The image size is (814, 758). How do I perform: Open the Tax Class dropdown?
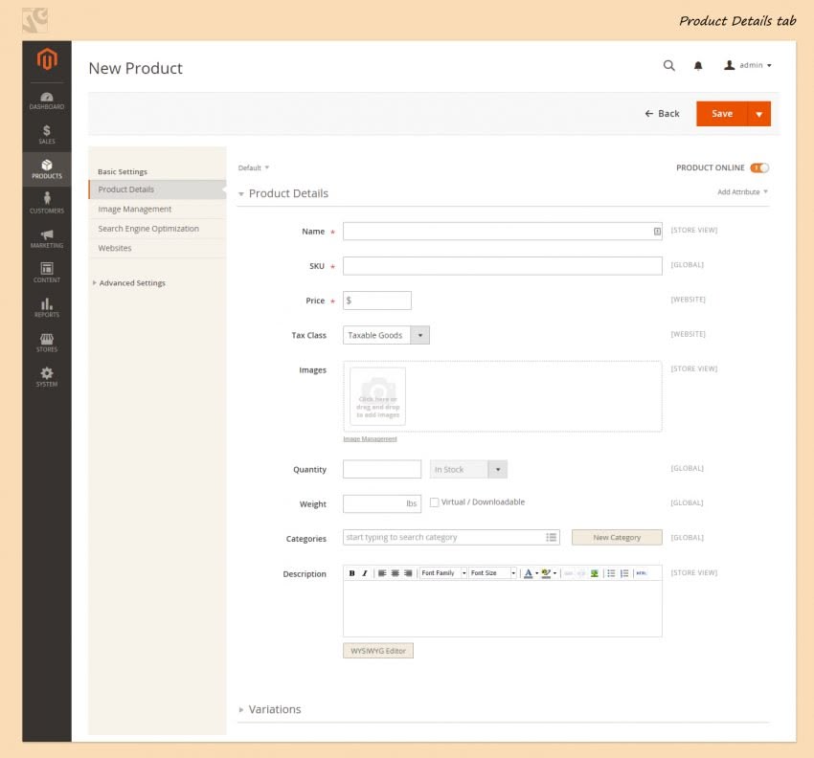click(x=386, y=335)
